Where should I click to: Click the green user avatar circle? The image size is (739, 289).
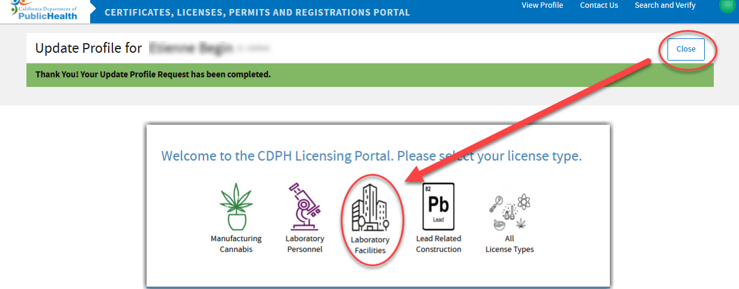[x=728, y=5]
